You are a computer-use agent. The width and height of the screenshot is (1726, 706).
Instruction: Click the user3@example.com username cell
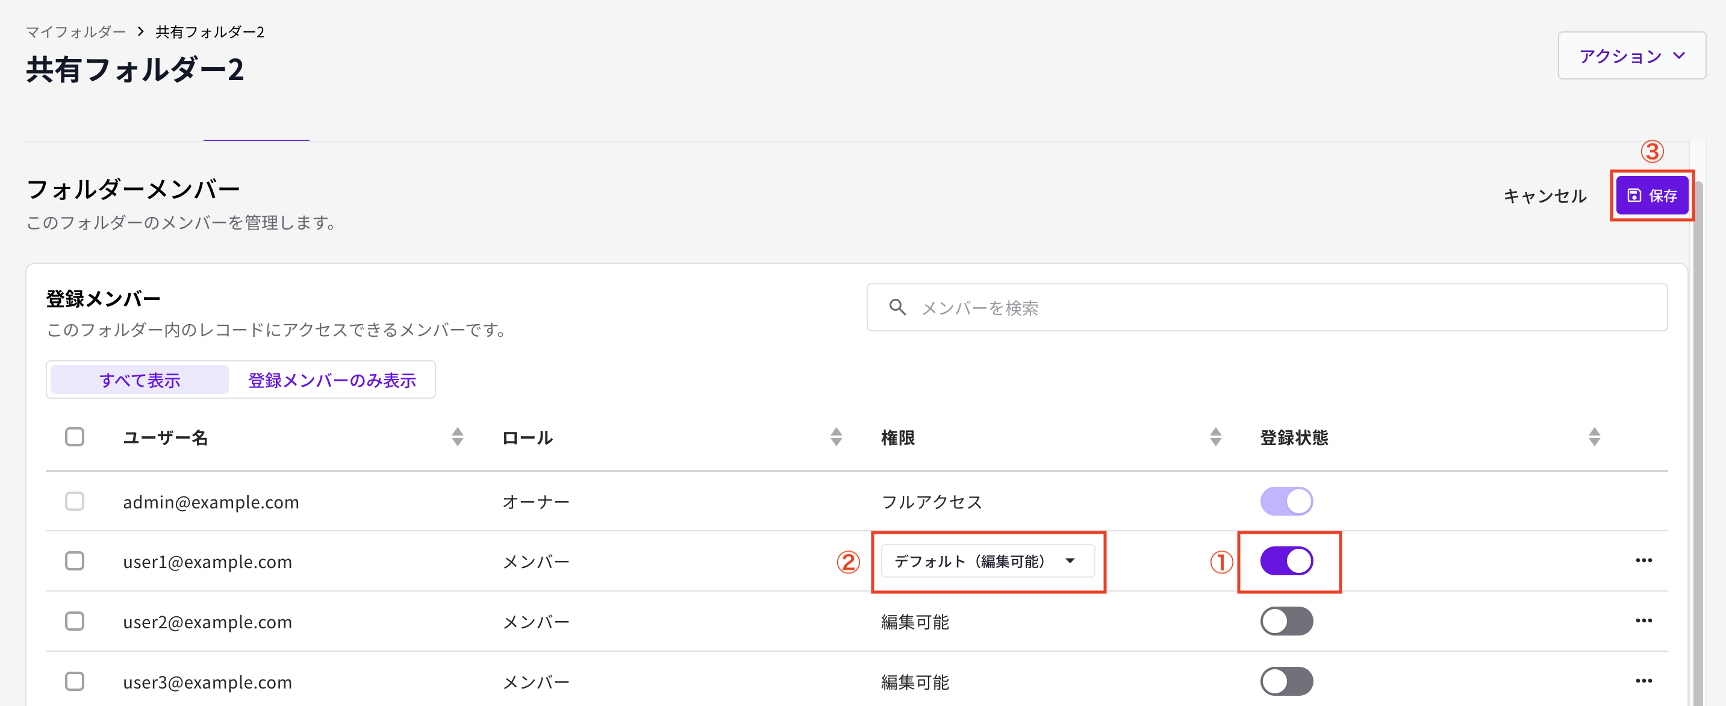[207, 682]
